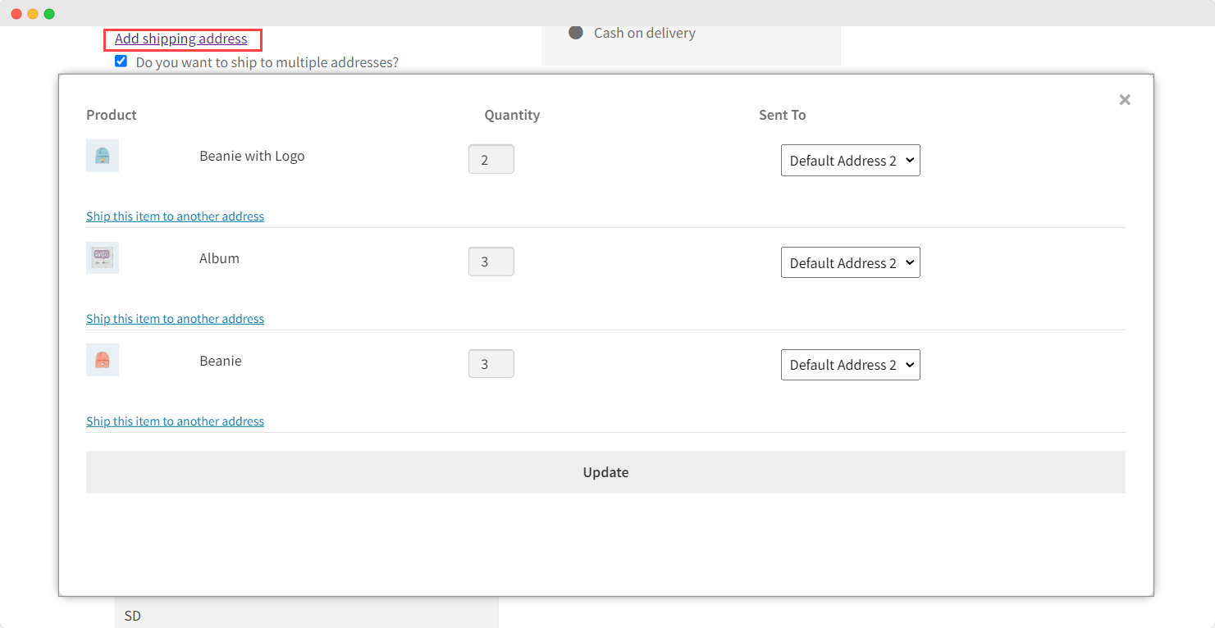Close the multiple addresses dialog
Screen dimensions: 1215x628
pos(1124,99)
